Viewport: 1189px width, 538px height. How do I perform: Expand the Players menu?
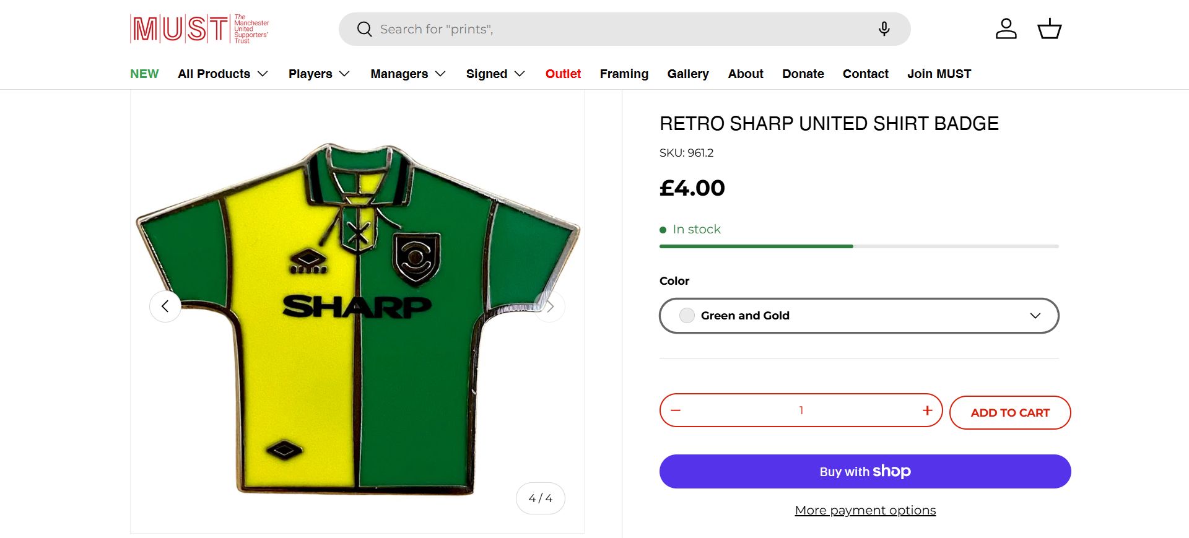point(319,74)
